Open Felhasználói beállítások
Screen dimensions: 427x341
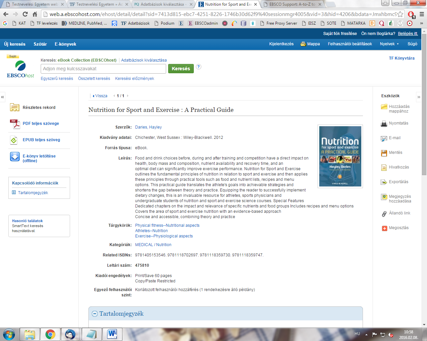350,44
